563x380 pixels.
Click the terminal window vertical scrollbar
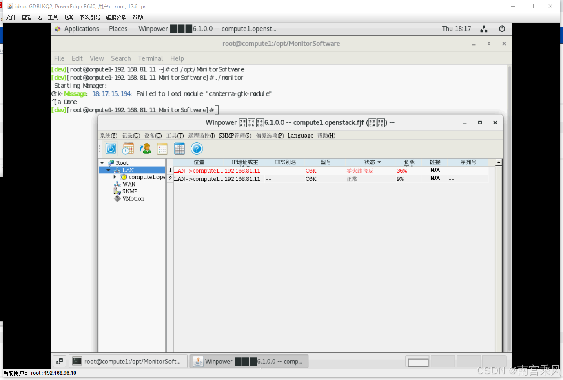click(x=509, y=208)
